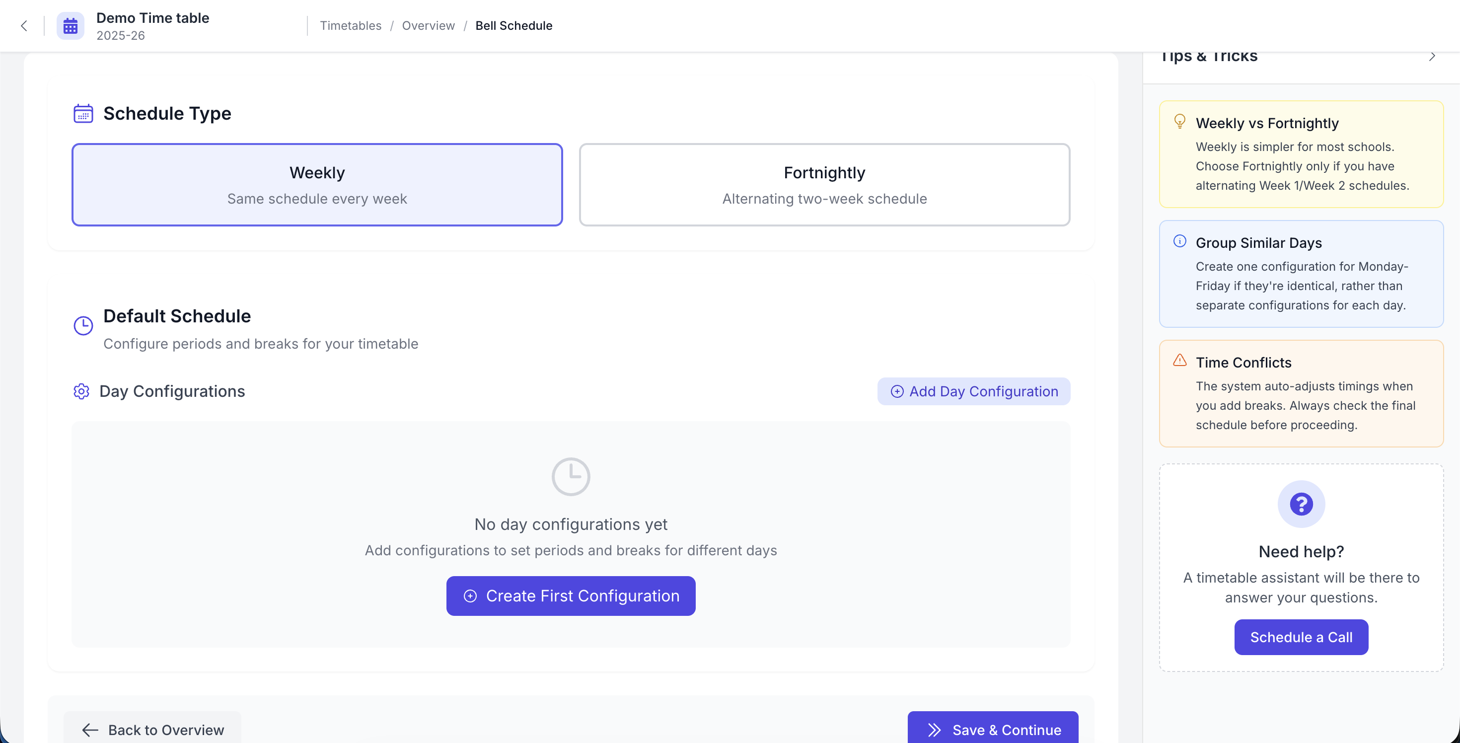Click Add Day Configuration button
Image resolution: width=1460 pixels, height=743 pixels.
(x=973, y=391)
